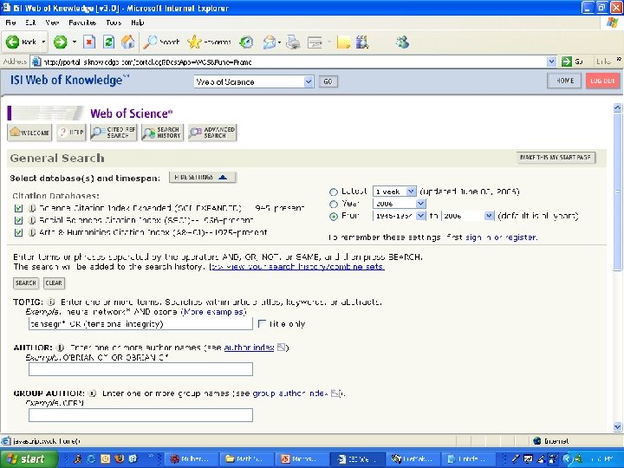Click the Edit page toolbar icon
Screen dimensions: 624x468
tap(315, 42)
